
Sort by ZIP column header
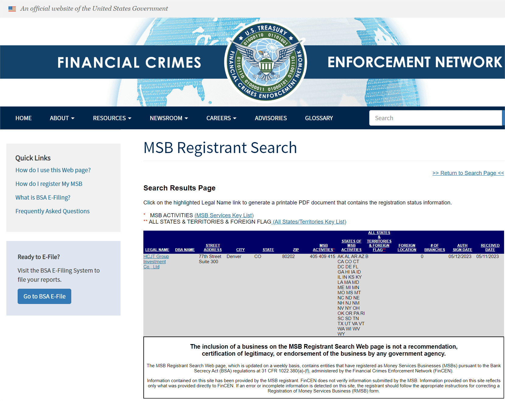(296, 250)
